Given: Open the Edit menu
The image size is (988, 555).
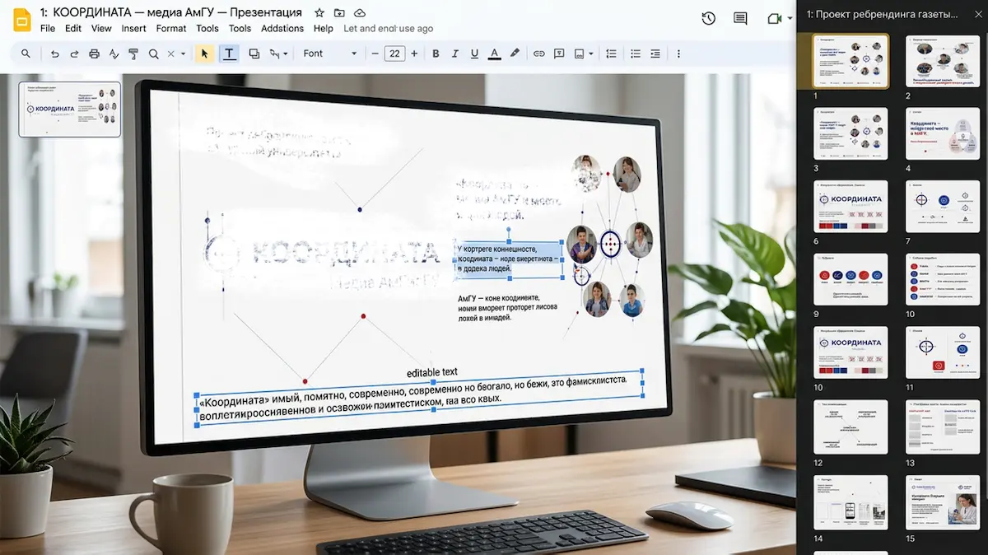Looking at the screenshot, I should [73, 28].
